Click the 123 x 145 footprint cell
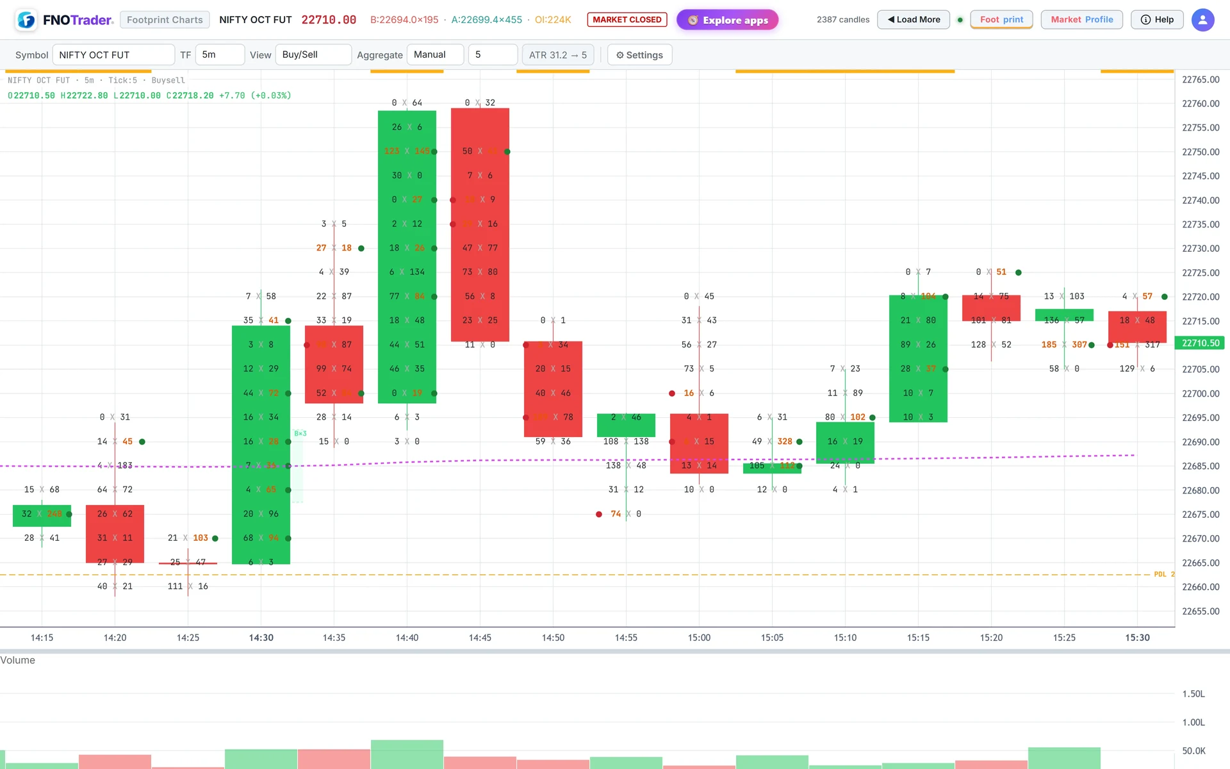Screen dimensions: 1230x769 [x=407, y=151]
